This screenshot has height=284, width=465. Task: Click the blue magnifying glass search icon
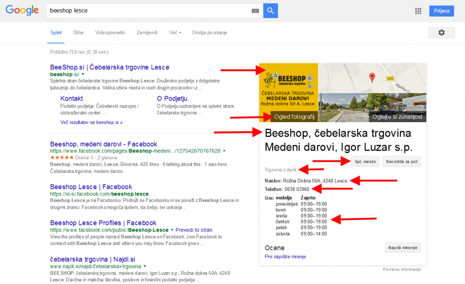click(x=270, y=10)
